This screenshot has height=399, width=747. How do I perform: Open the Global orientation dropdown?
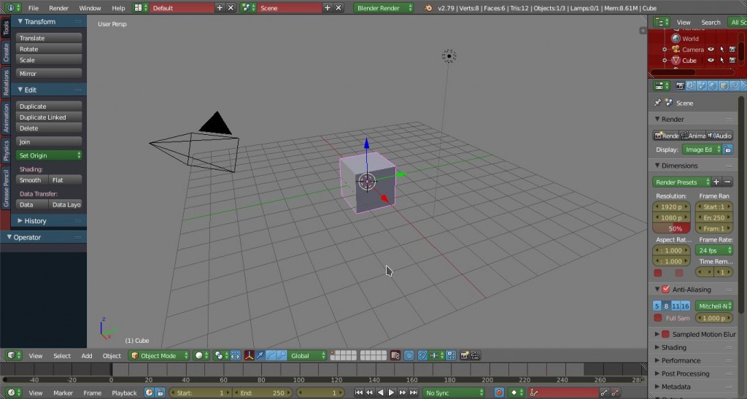308,355
